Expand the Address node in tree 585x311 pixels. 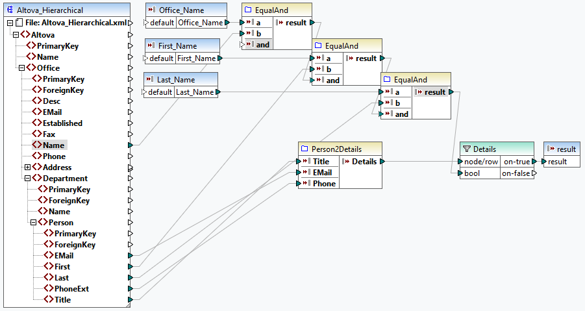point(27,168)
